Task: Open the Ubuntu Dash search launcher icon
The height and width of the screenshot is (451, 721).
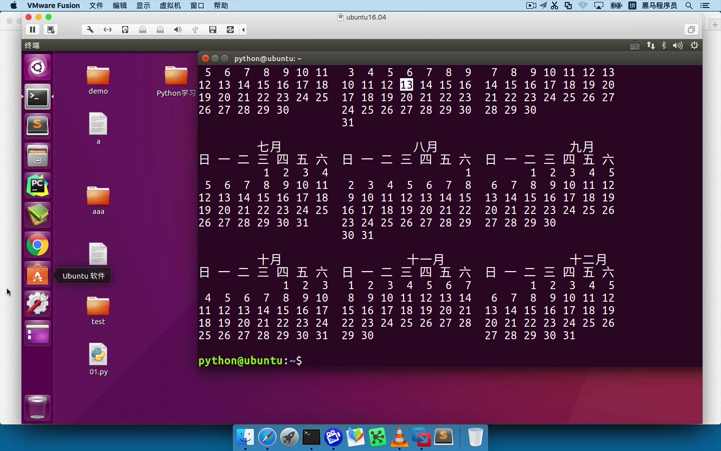Action: [x=38, y=67]
